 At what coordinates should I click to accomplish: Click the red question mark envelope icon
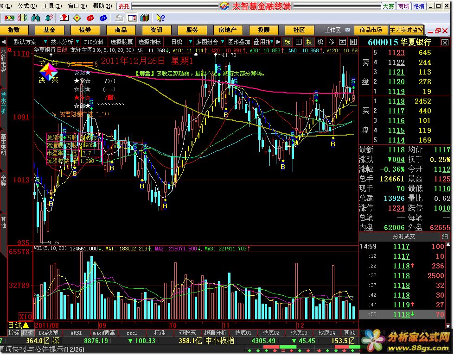click(64, 18)
